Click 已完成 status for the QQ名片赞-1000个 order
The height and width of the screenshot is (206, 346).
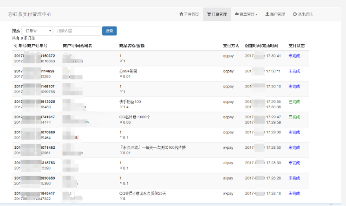coord(294,117)
